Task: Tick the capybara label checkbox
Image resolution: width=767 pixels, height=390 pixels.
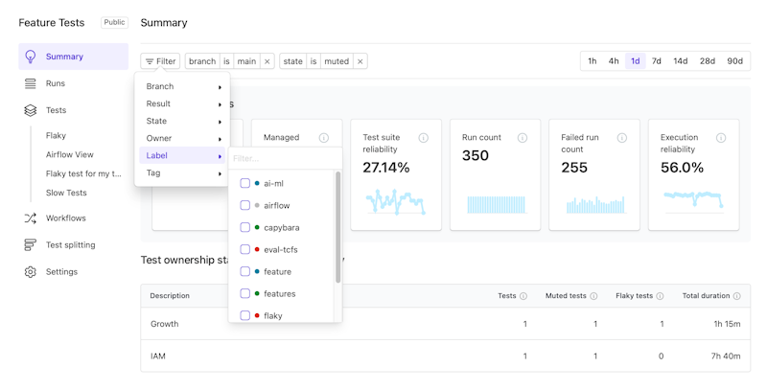Action: pyautogui.click(x=245, y=227)
